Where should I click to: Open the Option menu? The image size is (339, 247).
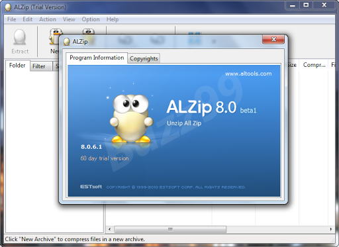coord(91,19)
